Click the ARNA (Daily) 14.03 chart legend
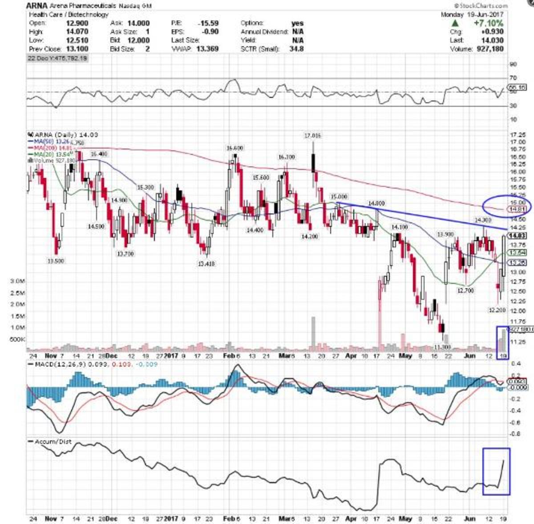Screen dimensions: 534x524 pyautogui.click(x=63, y=134)
